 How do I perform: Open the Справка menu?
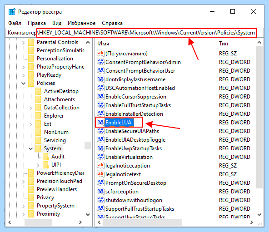pyautogui.click(x=112, y=23)
